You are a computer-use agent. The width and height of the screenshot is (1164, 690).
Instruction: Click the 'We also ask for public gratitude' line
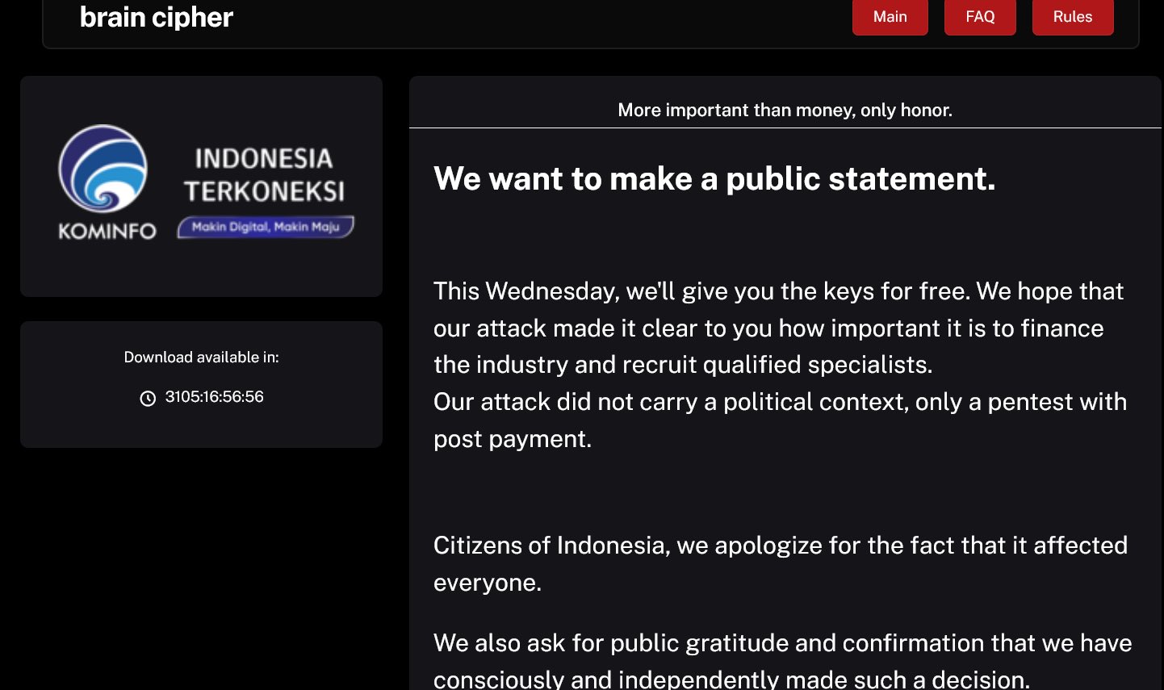click(782, 643)
